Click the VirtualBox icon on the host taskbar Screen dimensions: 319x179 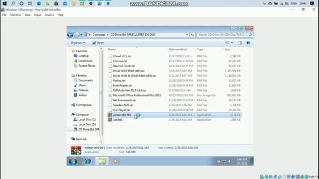(100, 3)
